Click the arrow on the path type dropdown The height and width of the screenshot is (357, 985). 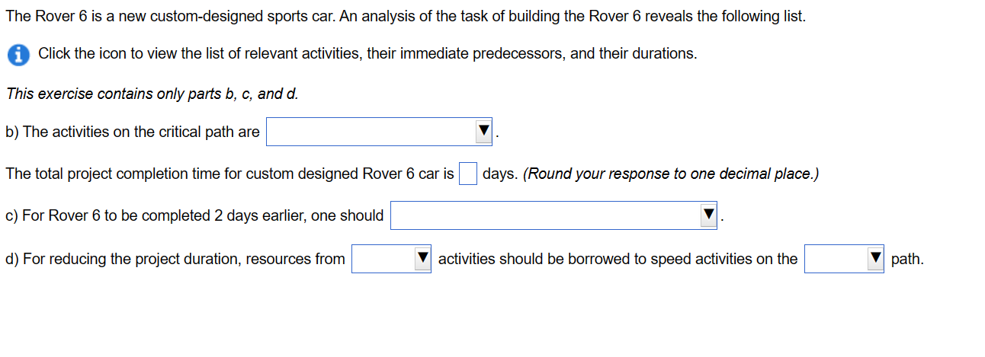tap(874, 259)
